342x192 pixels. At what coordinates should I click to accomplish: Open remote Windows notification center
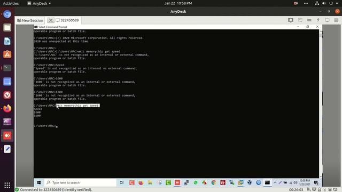pos(316,182)
